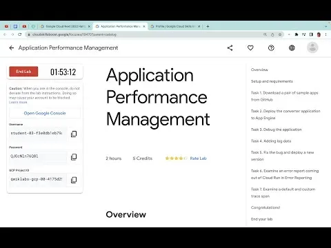Image resolution: width=331 pixels, height=248 pixels.
Task: Click the share icon in page header
Action: [230, 48]
